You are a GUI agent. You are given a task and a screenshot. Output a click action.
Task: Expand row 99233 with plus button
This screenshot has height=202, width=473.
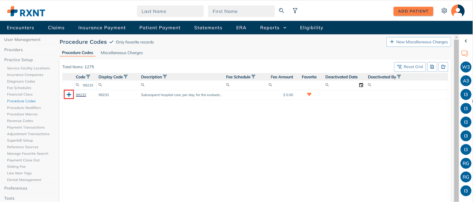[x=69, y=95]
